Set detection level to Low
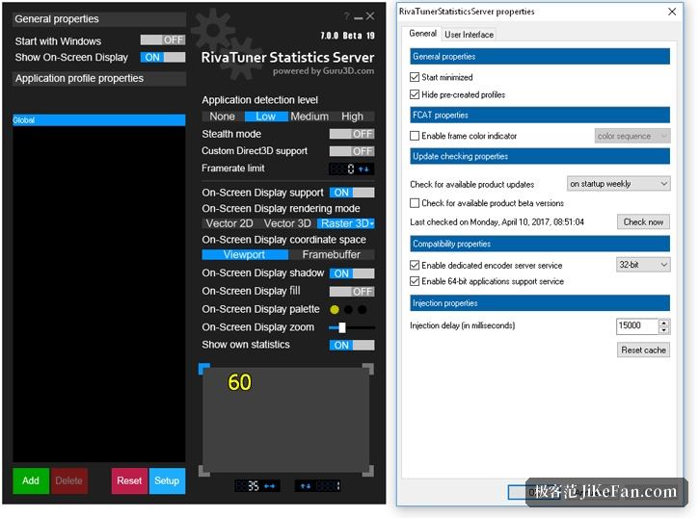Screen dimensions: 699x518 pyautogui.click(x=266, y=117)
